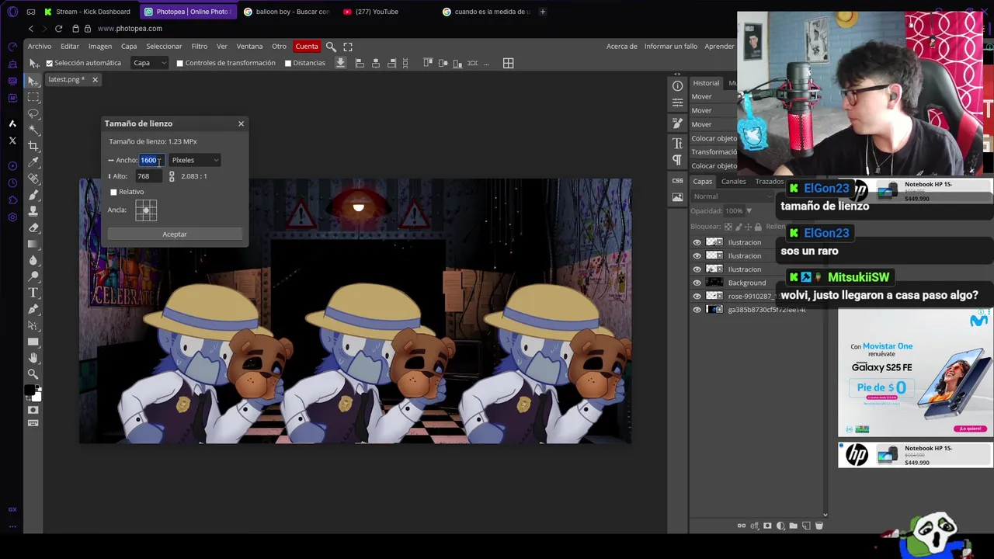The width and height of the screenshot is (994, 559).
Task: Open the paragraph panel icon
Action: tap(677, 160)
